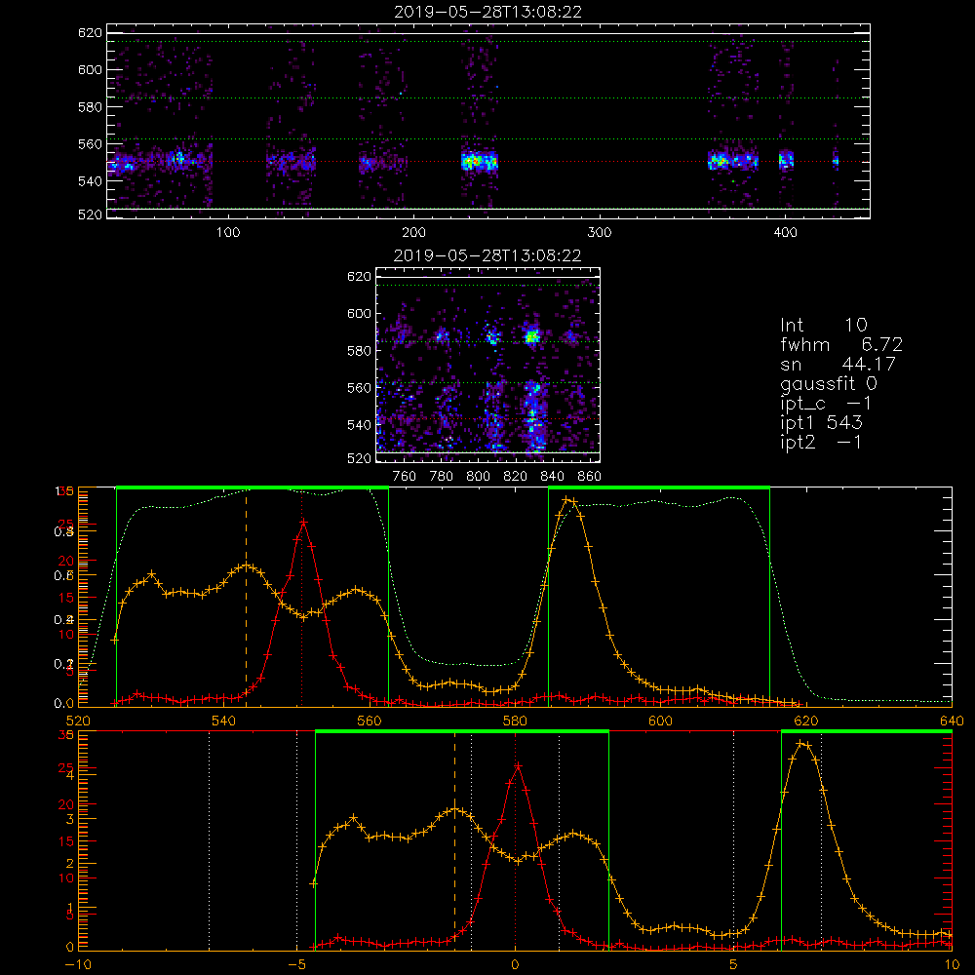Click the 860 tick label under middle spectrogram
Image resolution: width=975 pixels, height=975 pixels.
pos(590,477)
